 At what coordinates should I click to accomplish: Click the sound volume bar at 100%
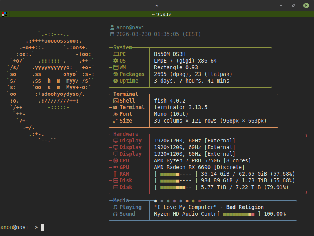239,214
